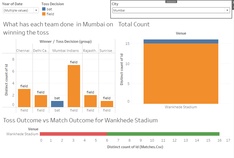Click the Wankhede Stadium axis label
This screenshot has width=234, height=158.
[181, 107]
